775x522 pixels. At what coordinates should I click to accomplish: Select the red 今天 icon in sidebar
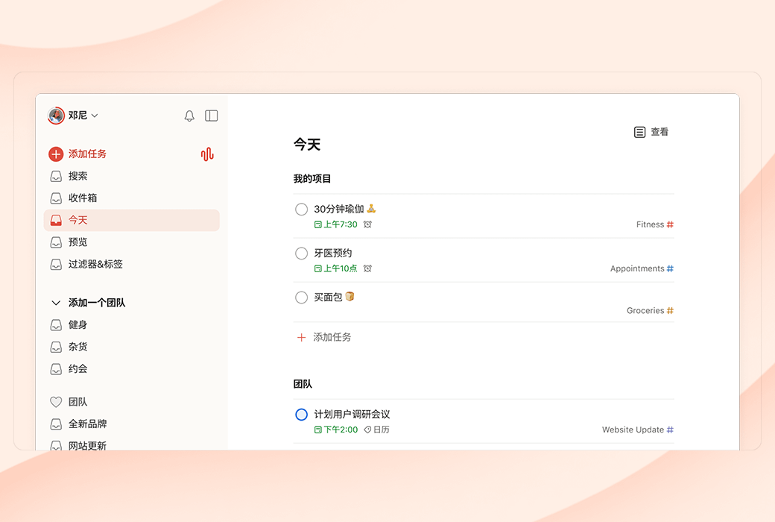point(56,220)
